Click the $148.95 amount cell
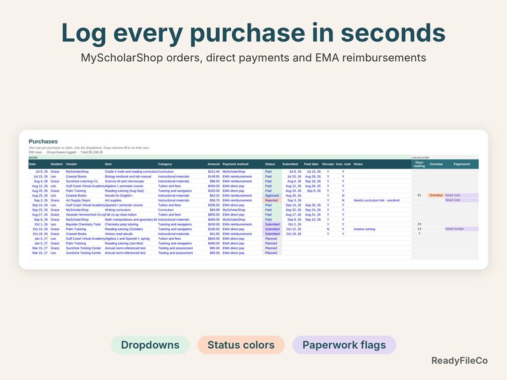 click(x=214, y=177)
